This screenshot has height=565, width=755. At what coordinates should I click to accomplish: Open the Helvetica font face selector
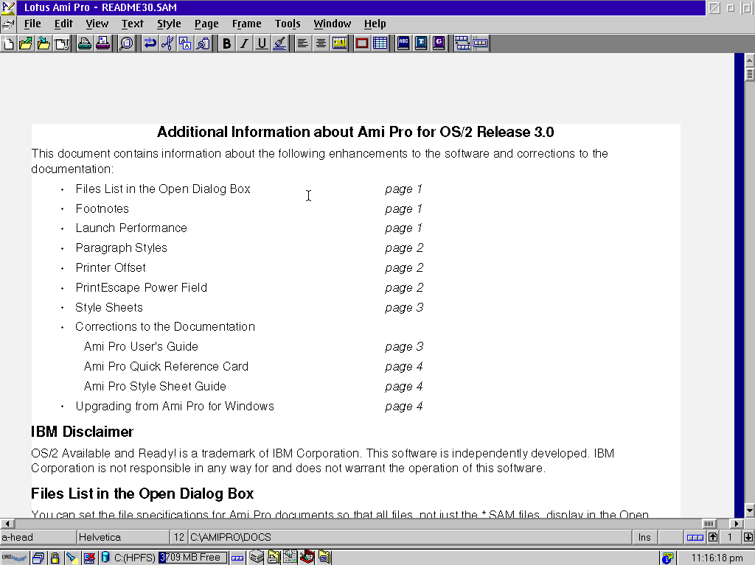coord(123,537)
